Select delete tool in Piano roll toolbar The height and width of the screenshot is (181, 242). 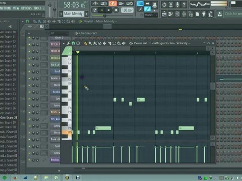[100, 43]
